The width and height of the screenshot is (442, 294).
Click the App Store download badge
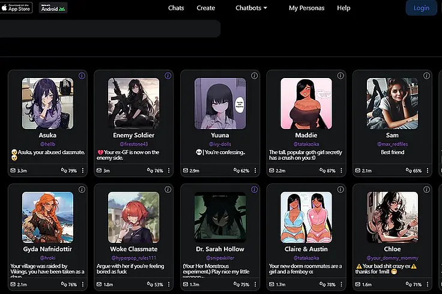point(17,8)
